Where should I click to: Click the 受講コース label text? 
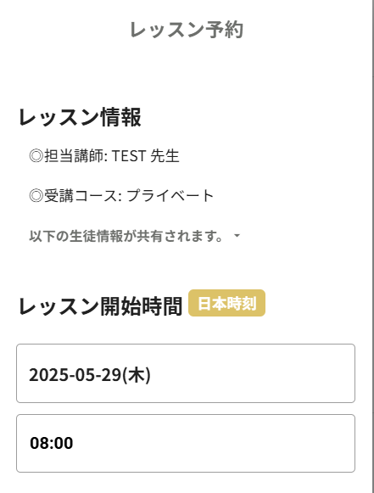tap(81, 195)
